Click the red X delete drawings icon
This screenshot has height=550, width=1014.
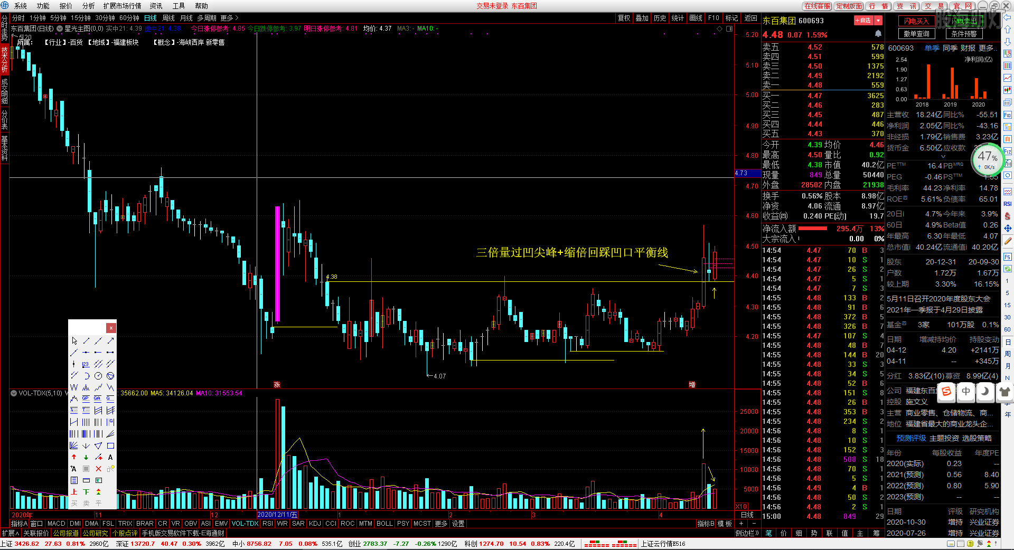(x=98, y=469)
